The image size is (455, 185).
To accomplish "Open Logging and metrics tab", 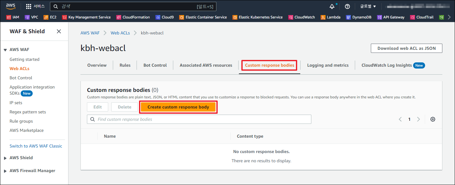I will tap(328, 65).
